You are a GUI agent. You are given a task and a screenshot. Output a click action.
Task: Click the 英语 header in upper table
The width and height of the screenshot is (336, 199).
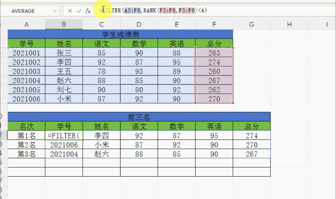[177, 43]
